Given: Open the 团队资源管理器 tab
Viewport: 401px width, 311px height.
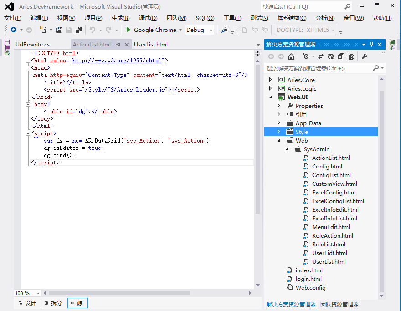Looking at the screenshot, I should tap(339, 304).
